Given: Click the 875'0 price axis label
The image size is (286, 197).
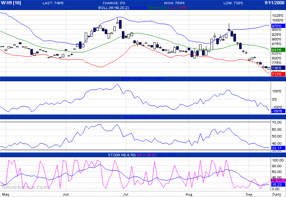Looking at the screenshot, I should click(x=276, y=44).
